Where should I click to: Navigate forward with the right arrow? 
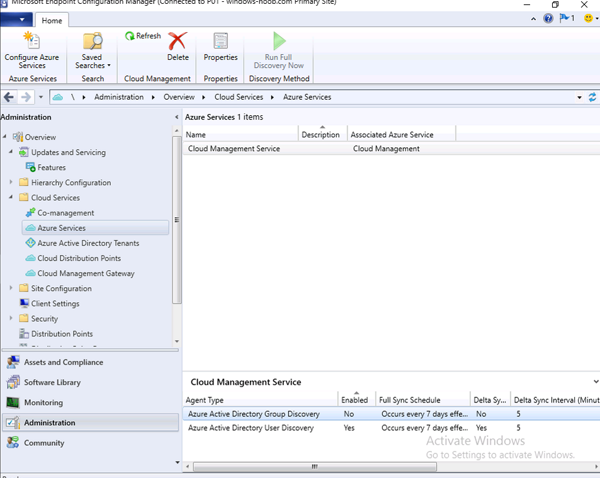[26, 97]
